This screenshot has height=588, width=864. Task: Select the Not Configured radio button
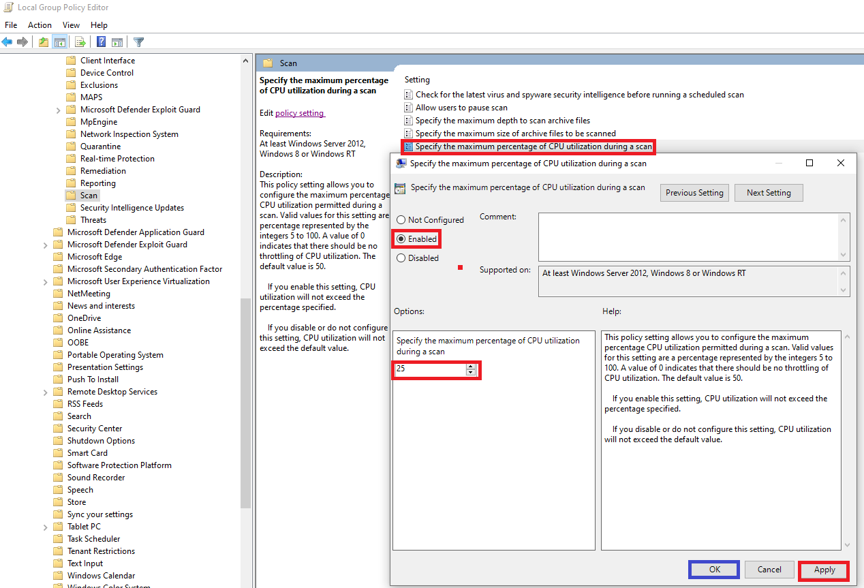[x=401, y=219]
